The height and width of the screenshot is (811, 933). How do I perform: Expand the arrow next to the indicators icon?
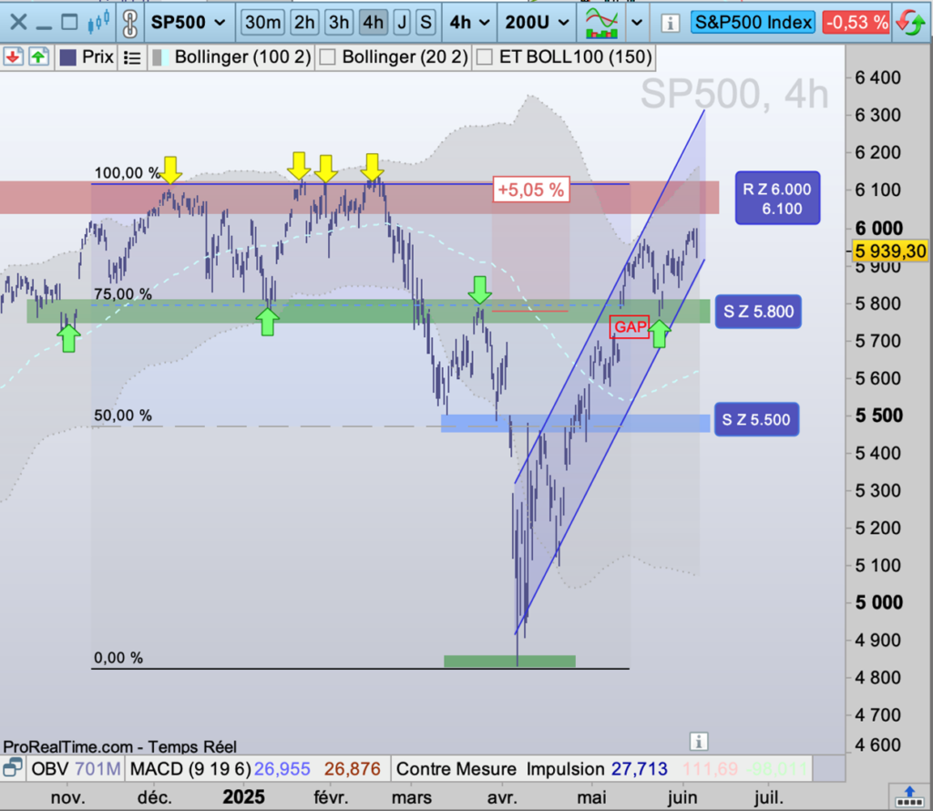click(x=637, y=23)
